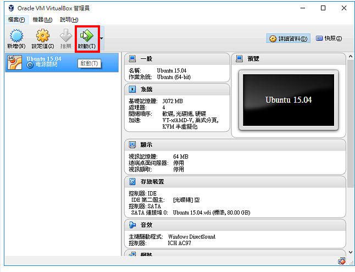Viewport: 355px width, 272px height.
Task: Click the Storage (存放裝置) disk icon
Action: [132, 181]
